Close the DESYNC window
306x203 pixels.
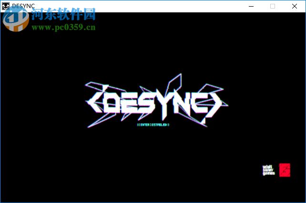click(295, 6)
